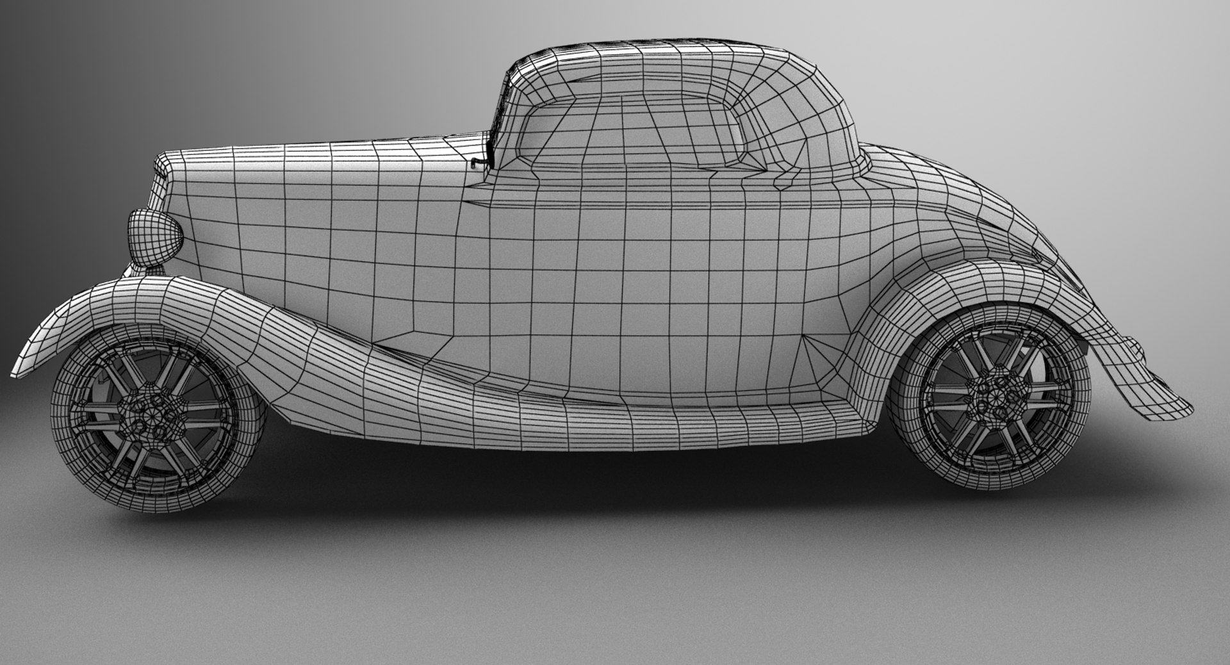Select the teardrop headlight mesh
Screen dimensions: 1230x665
pos(154,236)
